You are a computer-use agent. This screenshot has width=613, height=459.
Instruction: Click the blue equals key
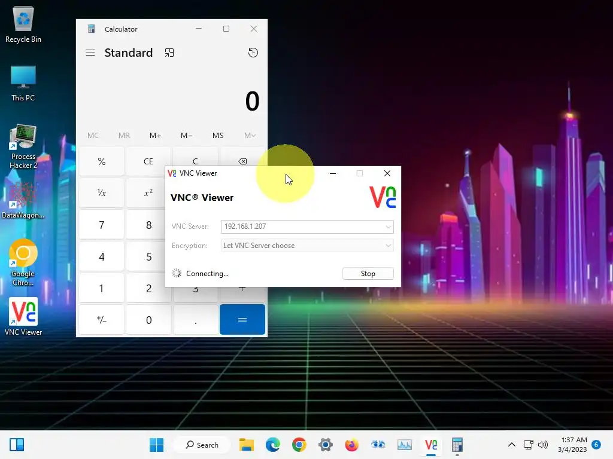tap(242, 320)
